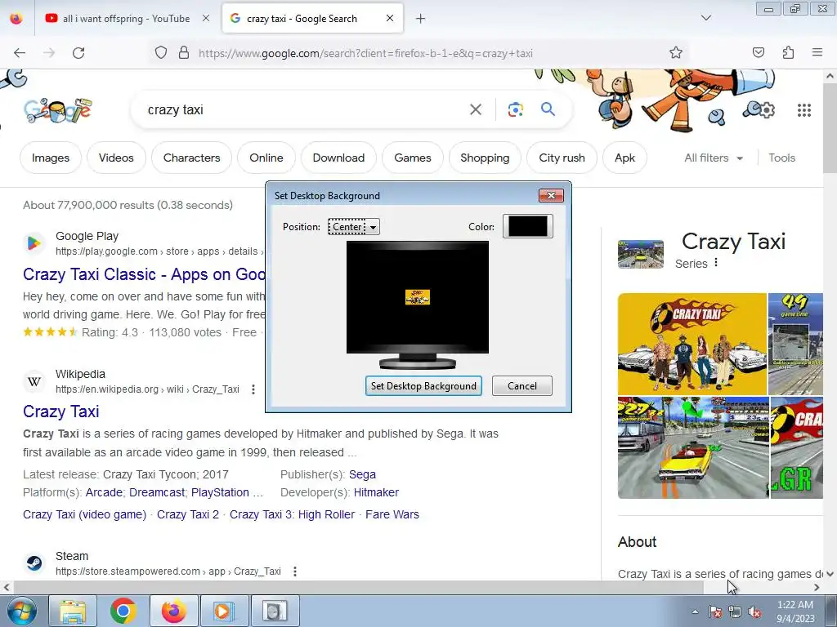Select the crazy taxi Google Search tab
The height and width of the screenshot is (627, 837).
point(312,19)
